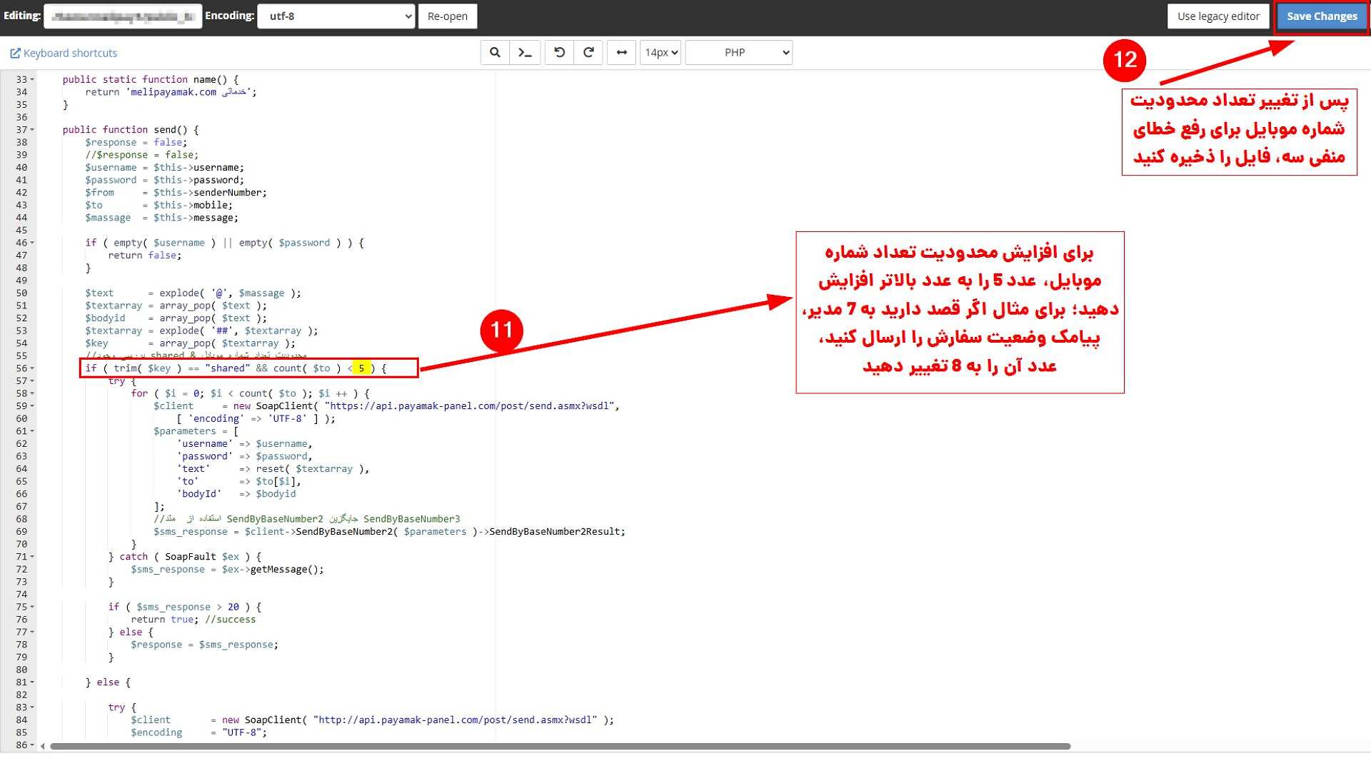Image resolution: width=1371 pixels, height=771 pixels.
Task: Click line number 80 in the gutter
Action: point(21,670)
